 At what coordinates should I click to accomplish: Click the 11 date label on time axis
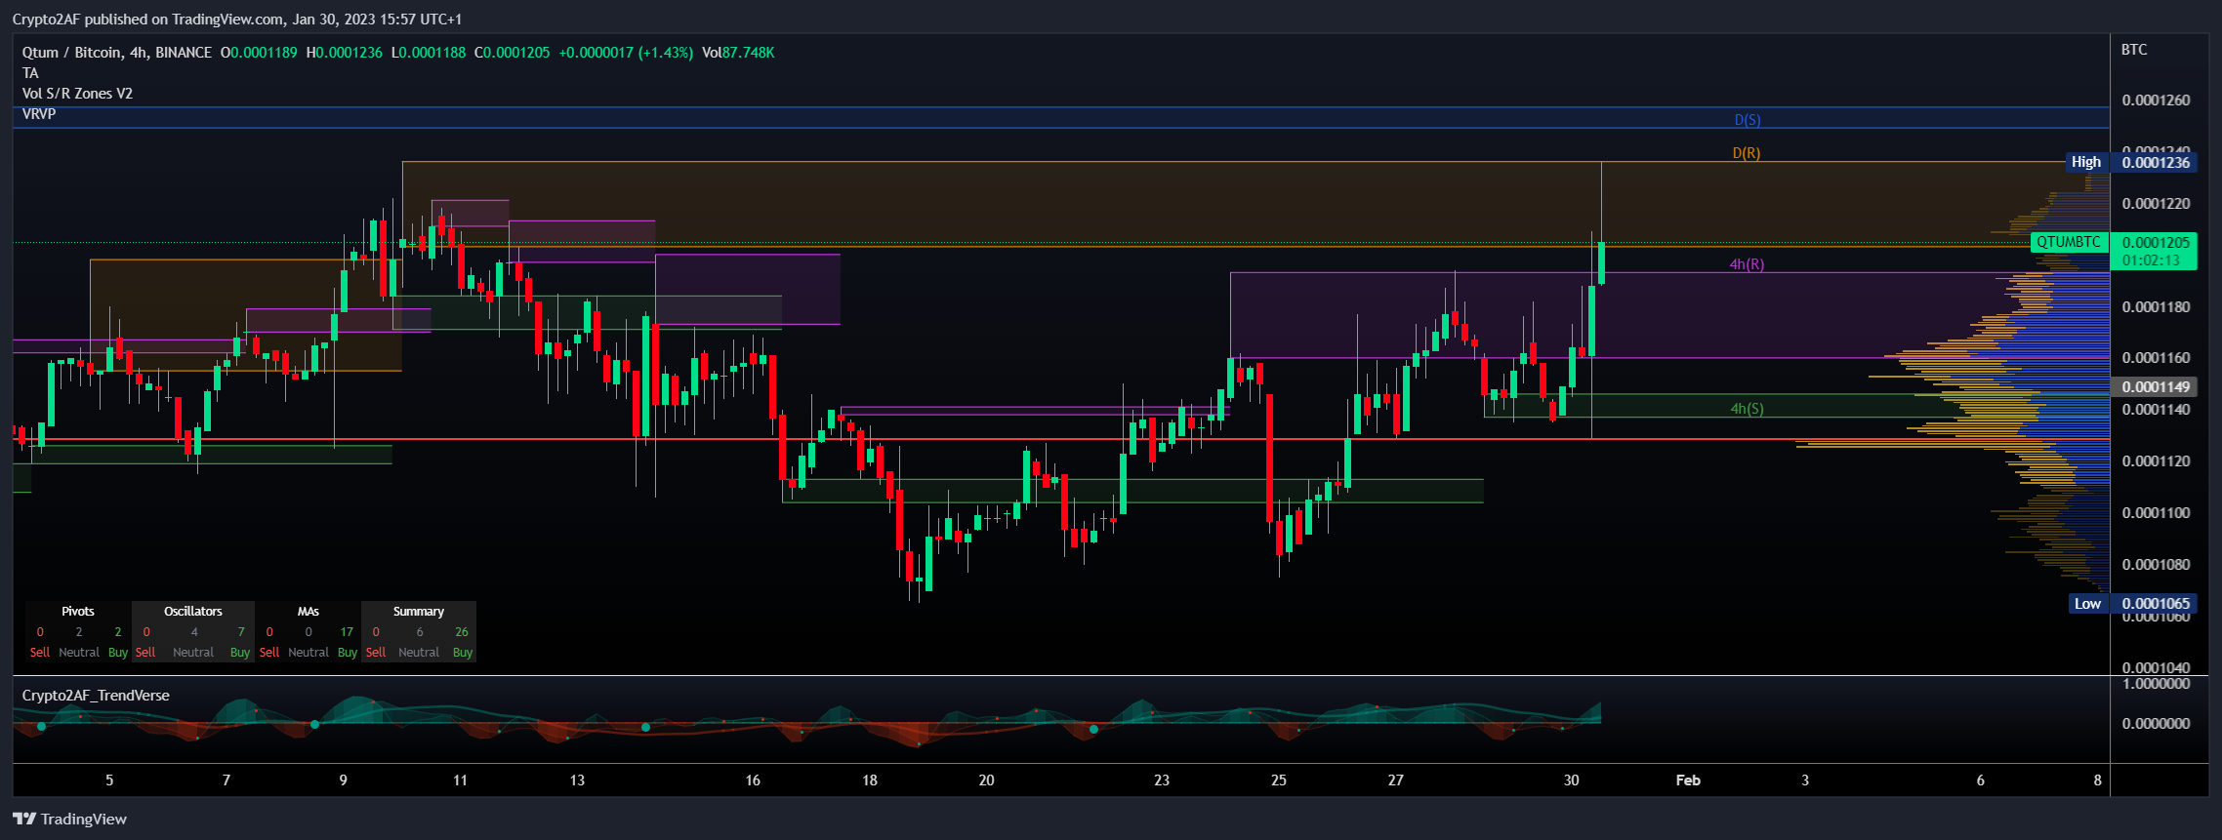(460, 780)
